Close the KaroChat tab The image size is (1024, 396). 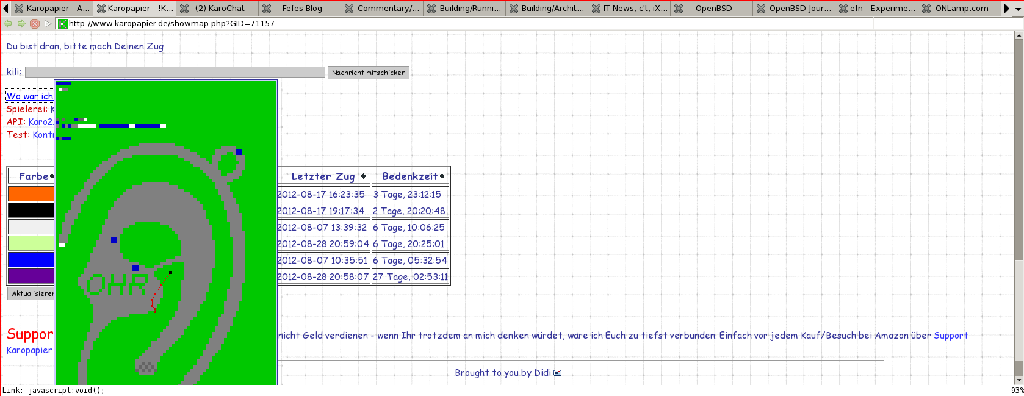pos(184,9)
